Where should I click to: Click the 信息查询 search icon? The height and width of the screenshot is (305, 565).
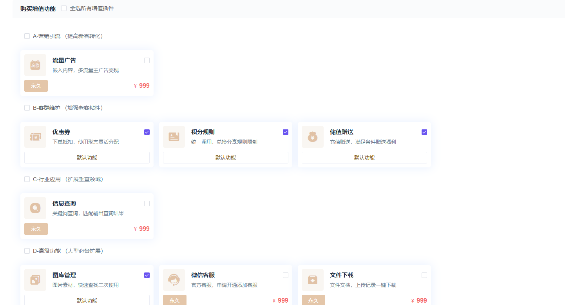click(35, 208)
